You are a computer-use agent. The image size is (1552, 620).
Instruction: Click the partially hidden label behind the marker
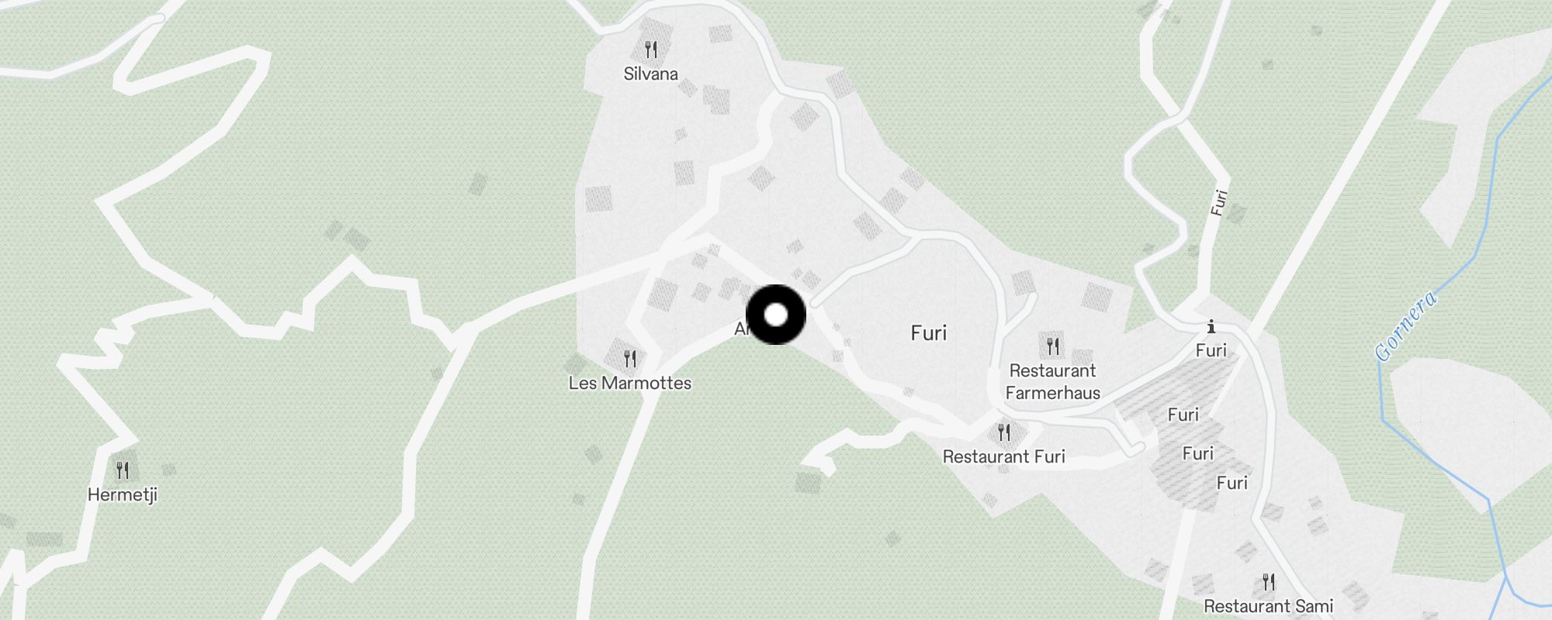pyautogui.click(x=741, y=329)
